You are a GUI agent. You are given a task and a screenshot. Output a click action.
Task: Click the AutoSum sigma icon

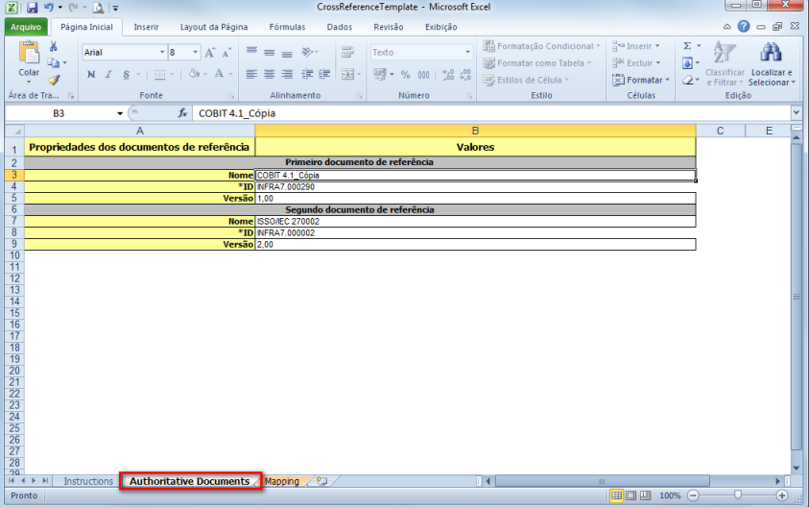point(687,46)
